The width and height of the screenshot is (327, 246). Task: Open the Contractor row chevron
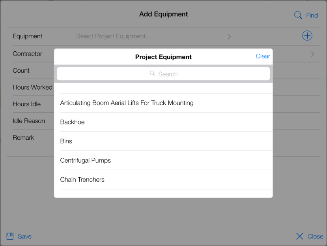(313, 54)
